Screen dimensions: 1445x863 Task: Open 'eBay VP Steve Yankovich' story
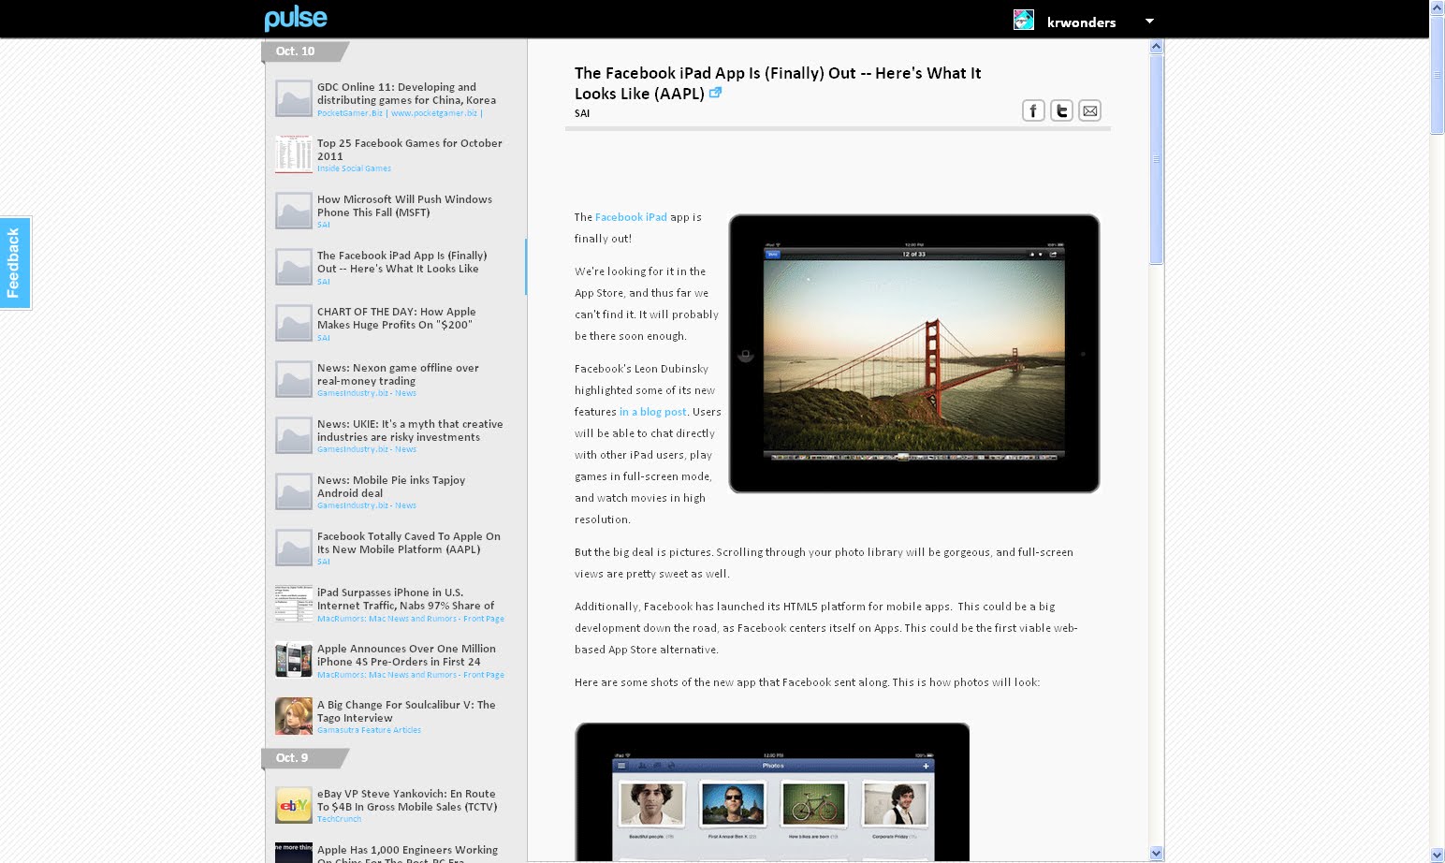point(407,800)
